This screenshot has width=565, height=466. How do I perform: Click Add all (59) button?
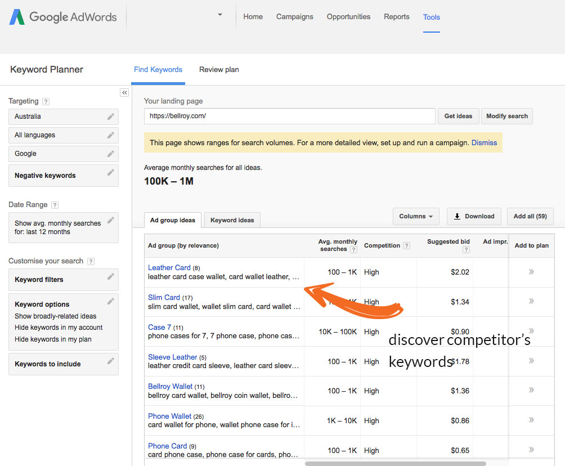click(x=530, y=216)
